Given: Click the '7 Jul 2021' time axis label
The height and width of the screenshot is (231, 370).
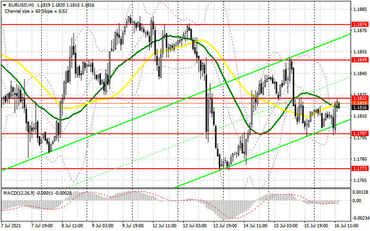Looking at the screenshot, I should coord(11,226).
